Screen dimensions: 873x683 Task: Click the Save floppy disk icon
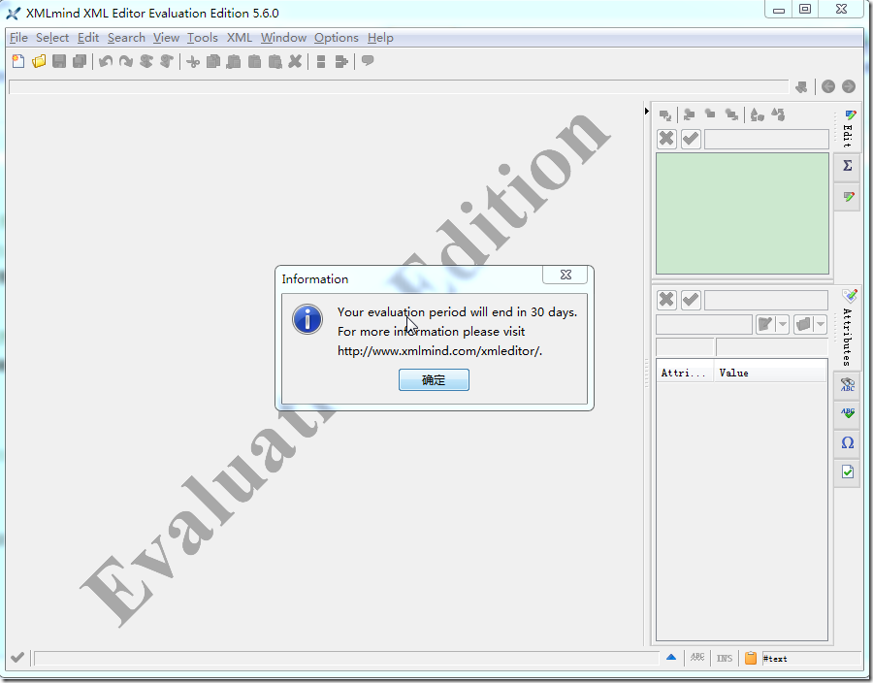coord(59,61)
